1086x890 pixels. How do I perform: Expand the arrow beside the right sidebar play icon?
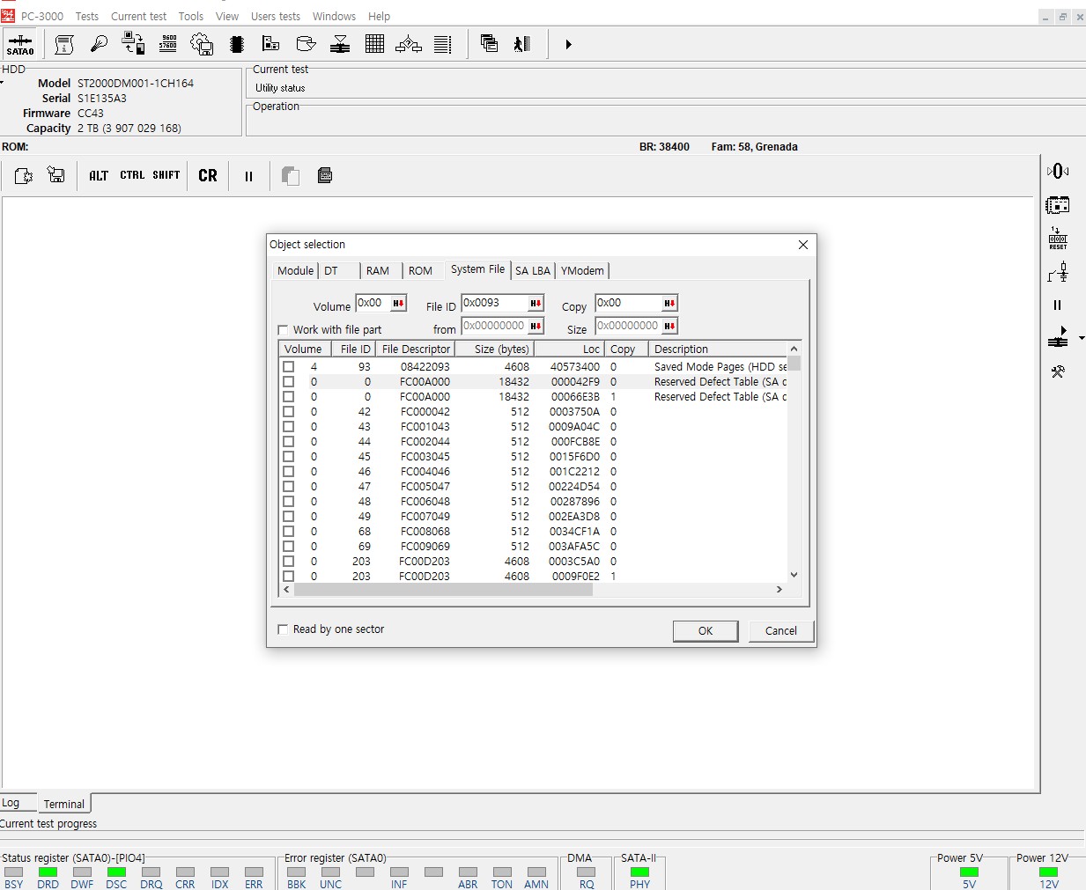1082,338
